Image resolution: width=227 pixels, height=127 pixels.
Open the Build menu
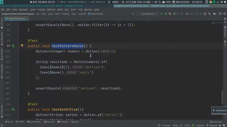click(60, 10)
